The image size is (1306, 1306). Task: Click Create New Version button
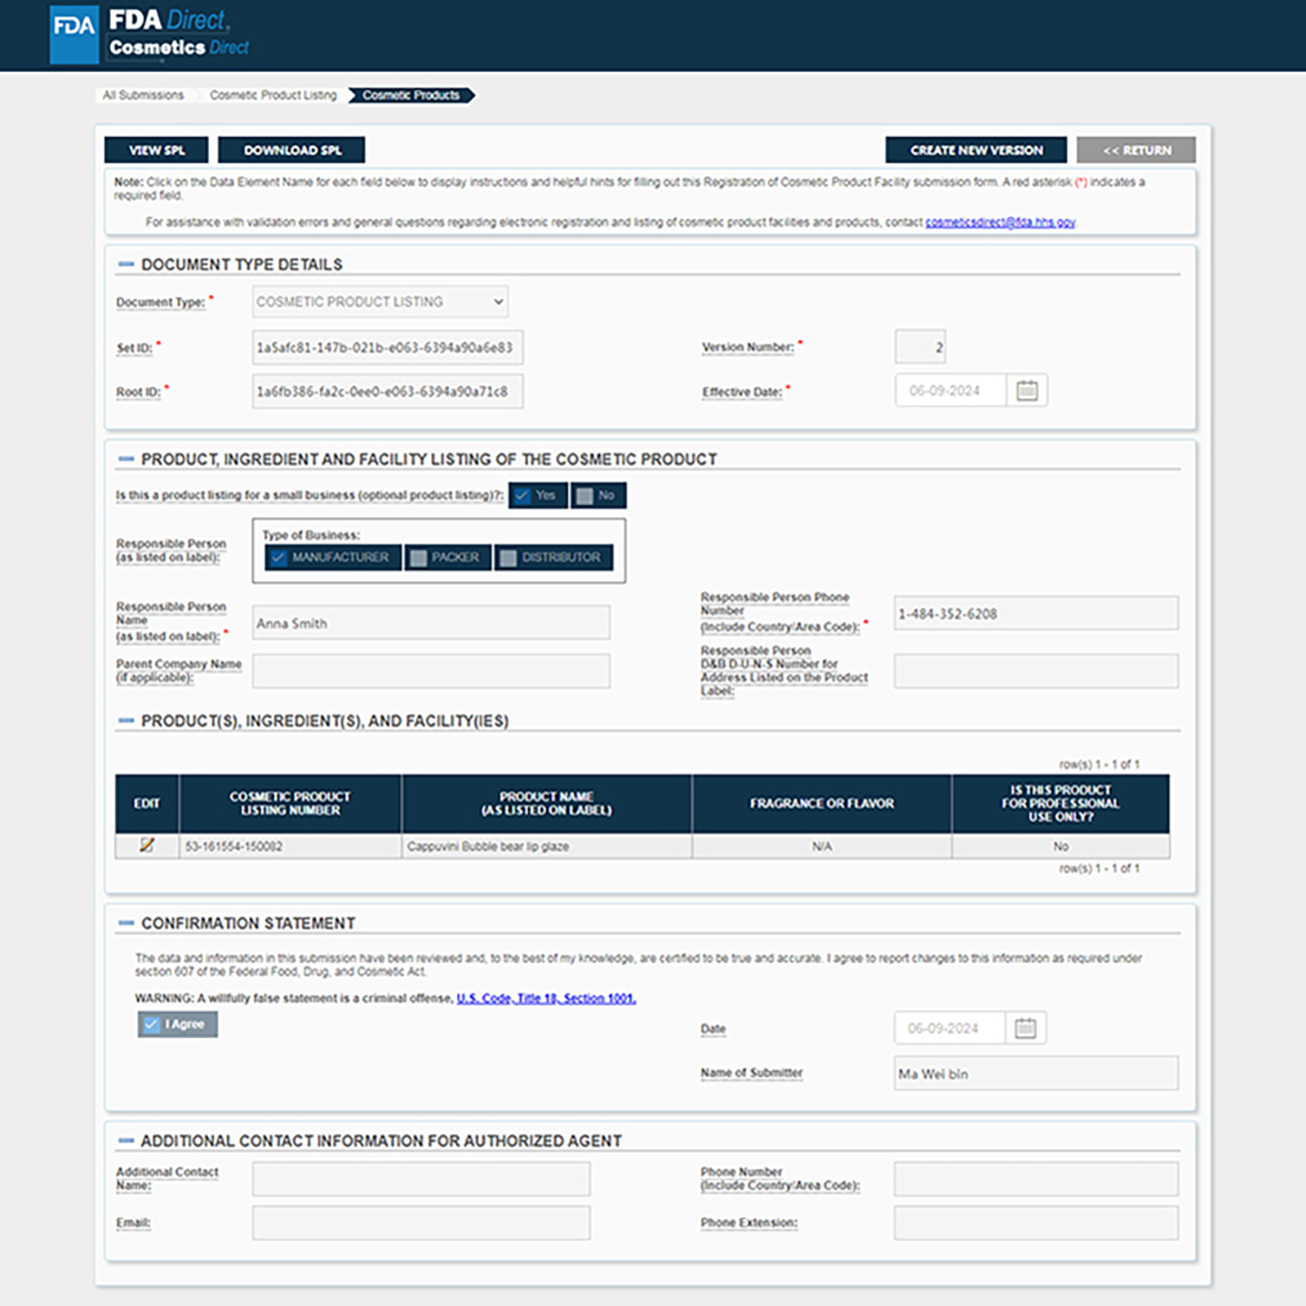click(975, 150)
